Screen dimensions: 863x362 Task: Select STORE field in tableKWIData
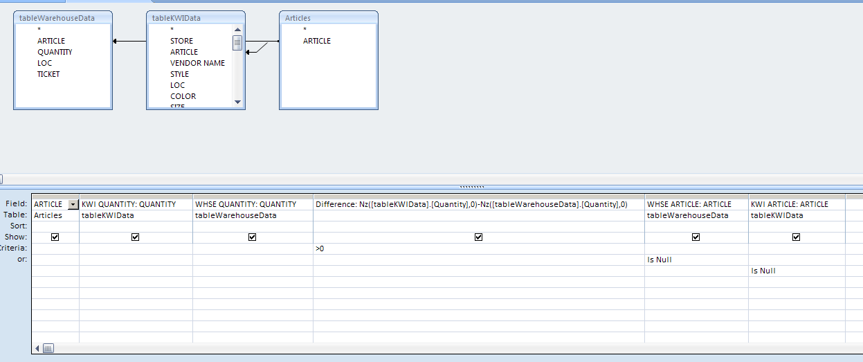pyautogui.click(x=181, y=41)
